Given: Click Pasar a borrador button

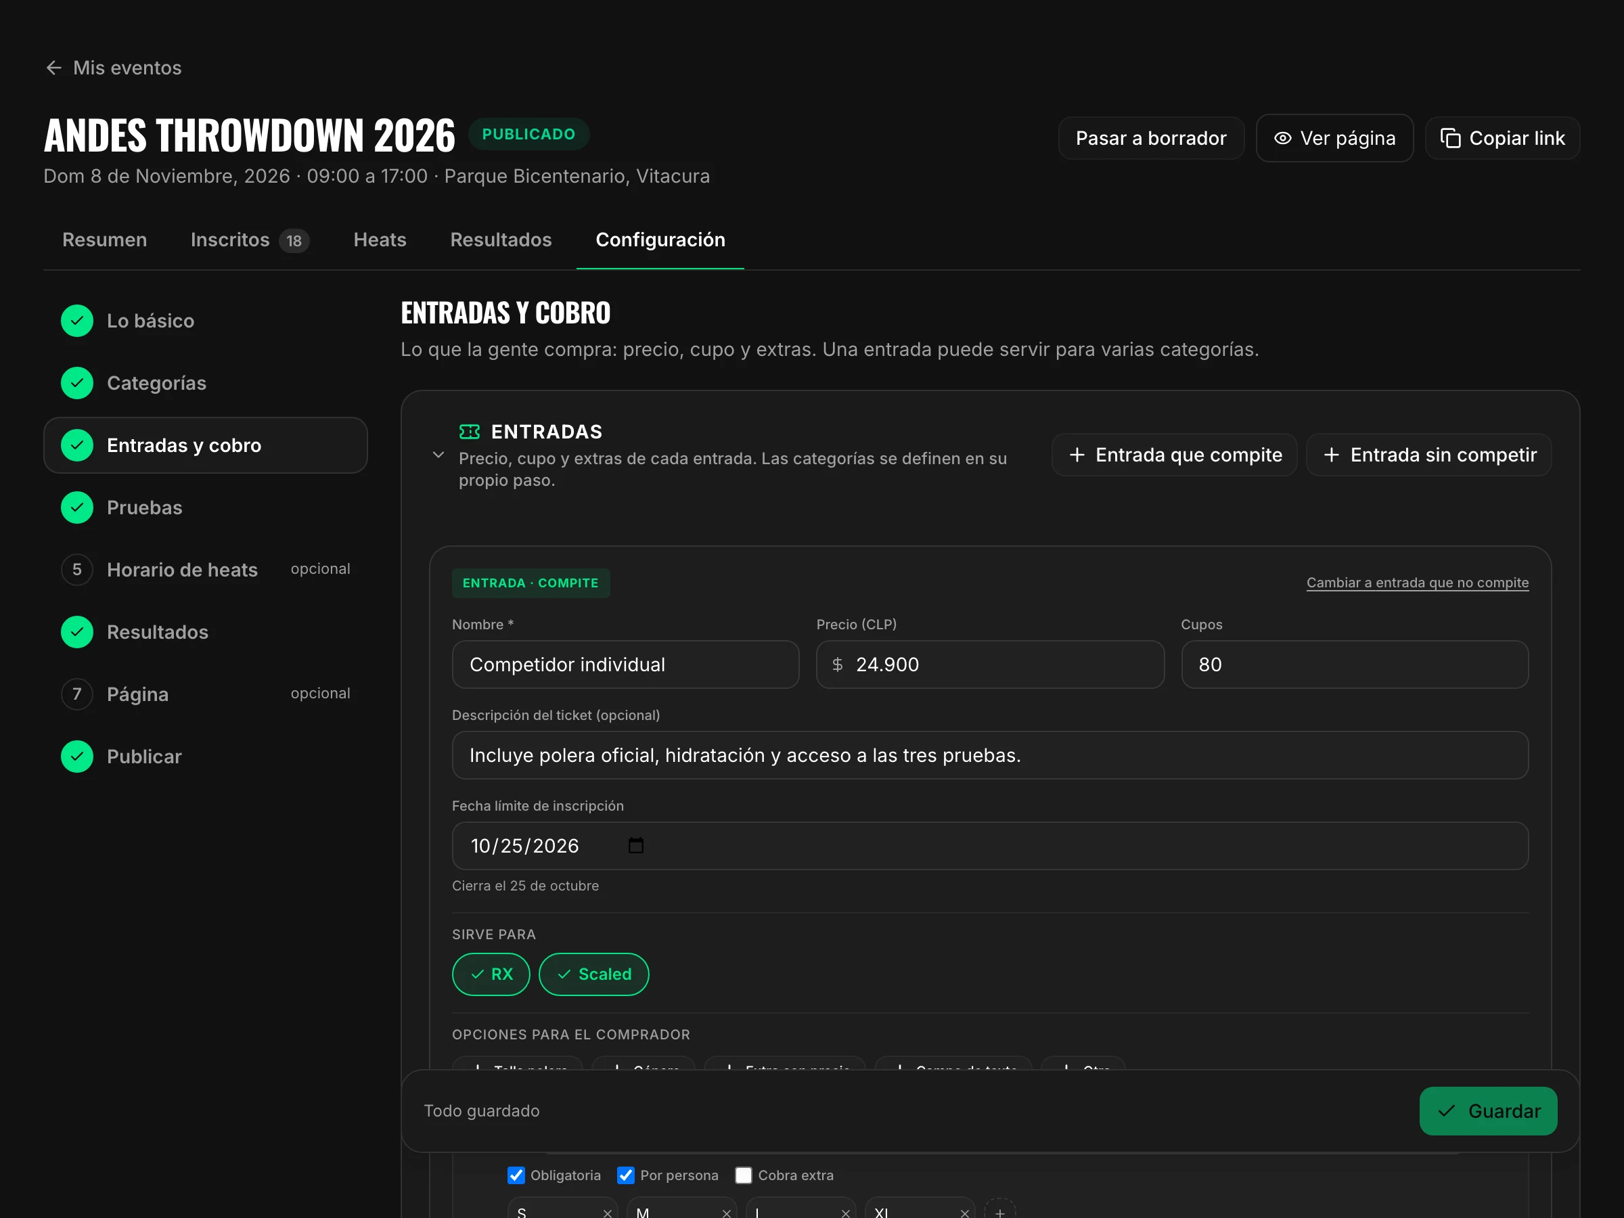Looking at the screenshot, I should tap(1150, 138).
